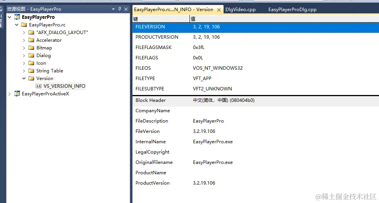Select the LegalCopyright key
Screen dimensions: 379x203
(152, 152)
